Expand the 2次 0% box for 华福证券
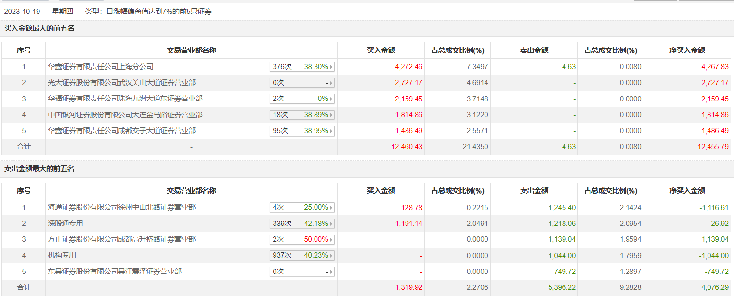Image resolution: width=734 pixels, height=298 pixels. (x=302, y=99)
